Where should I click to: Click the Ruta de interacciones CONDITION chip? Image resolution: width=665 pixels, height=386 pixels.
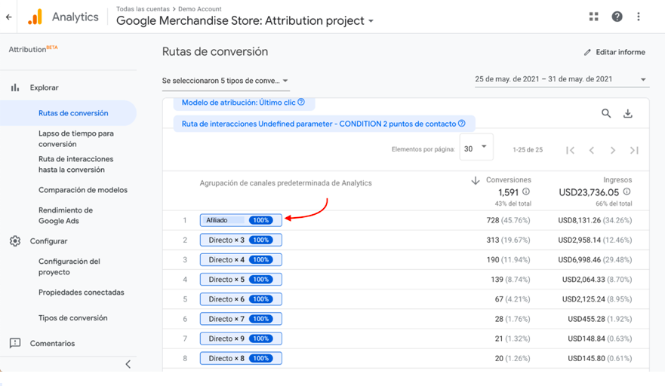point(324,124)
